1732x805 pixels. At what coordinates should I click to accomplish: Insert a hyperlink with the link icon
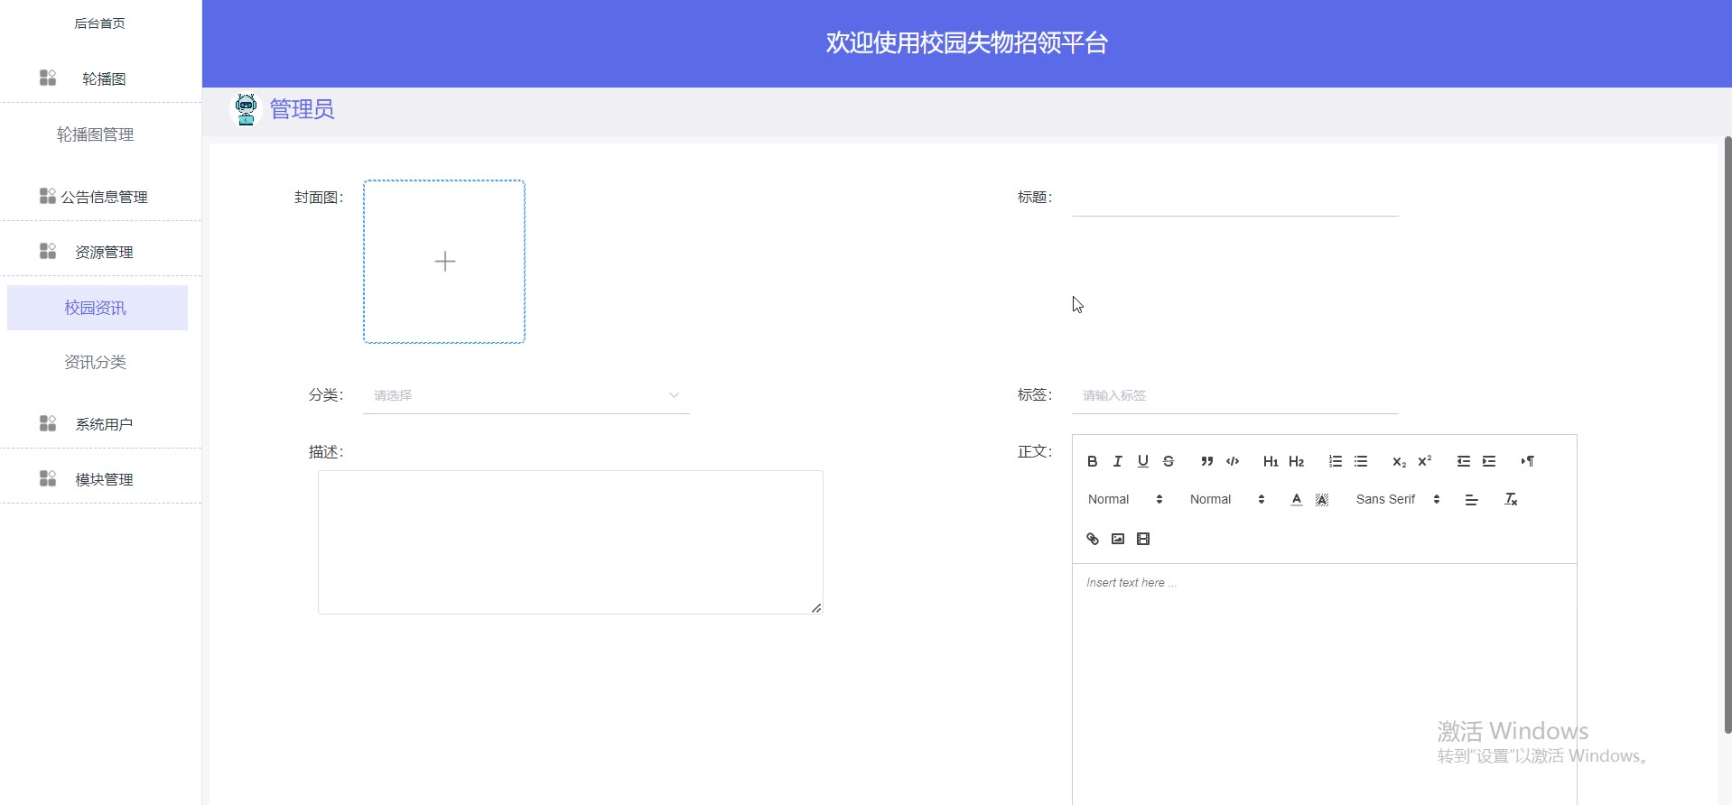tap(1092, 539)
